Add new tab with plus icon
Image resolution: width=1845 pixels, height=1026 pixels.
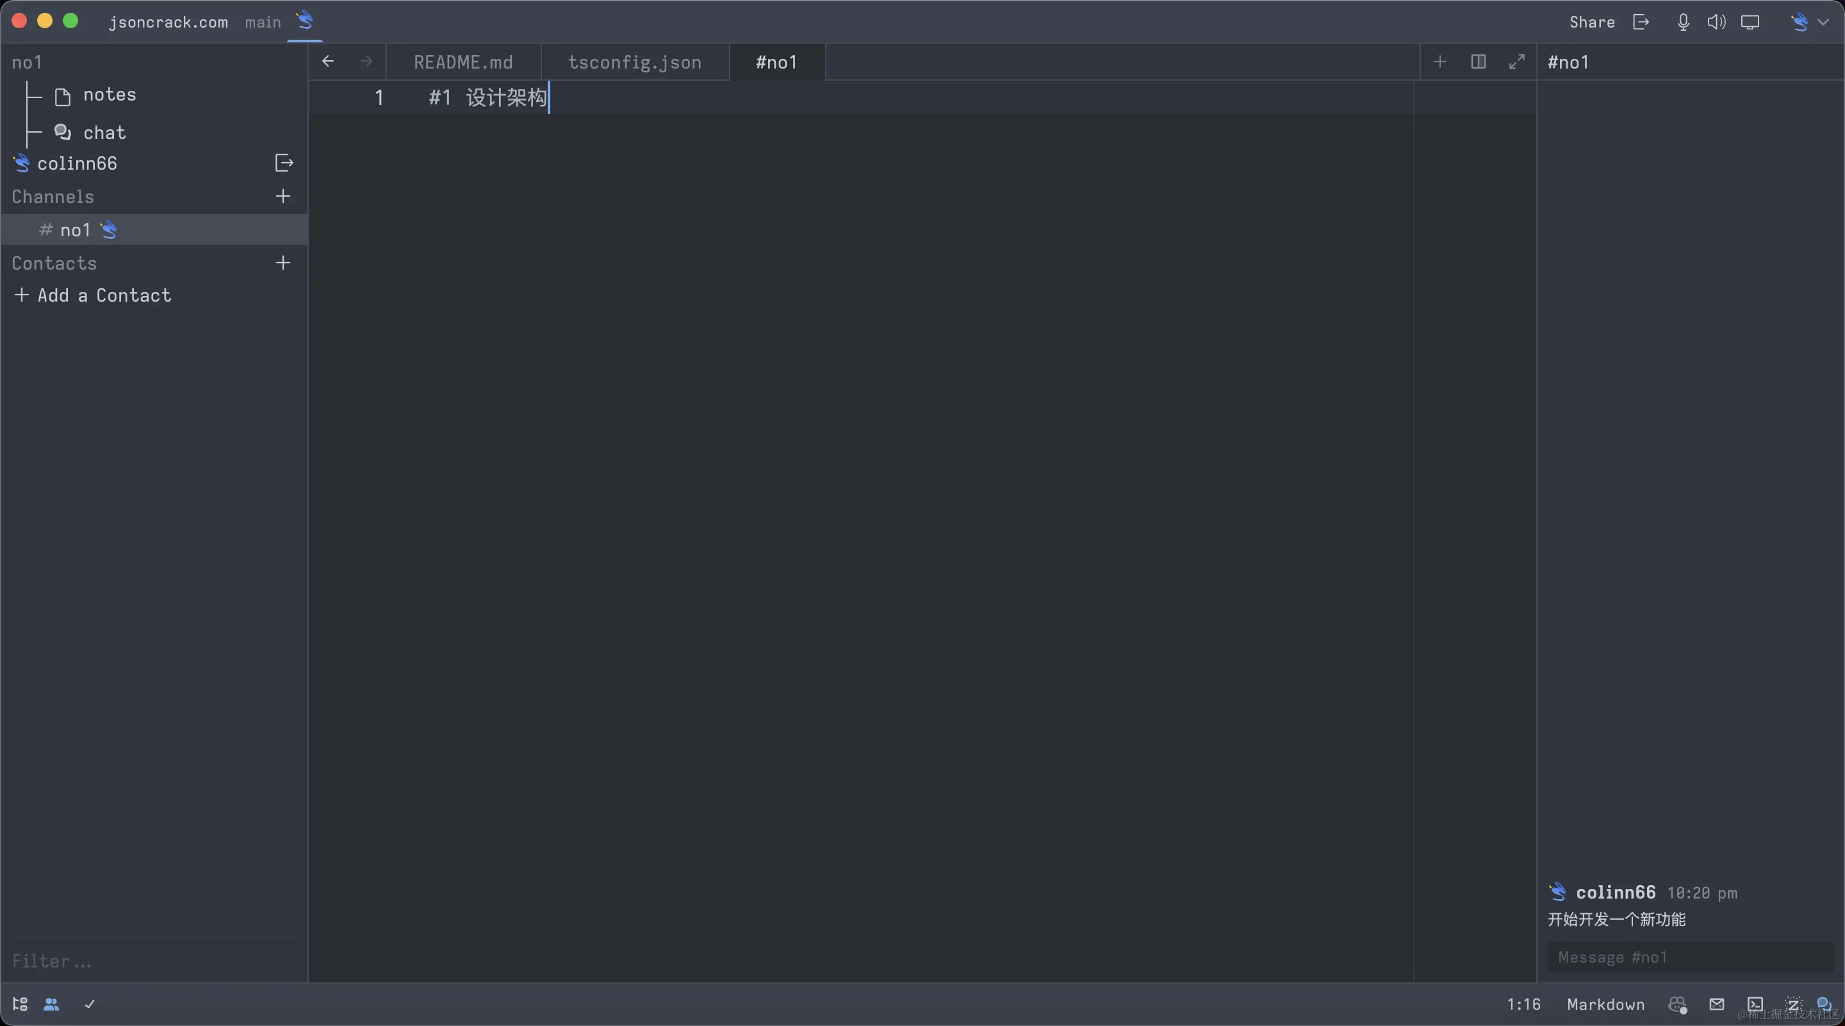1439,61
